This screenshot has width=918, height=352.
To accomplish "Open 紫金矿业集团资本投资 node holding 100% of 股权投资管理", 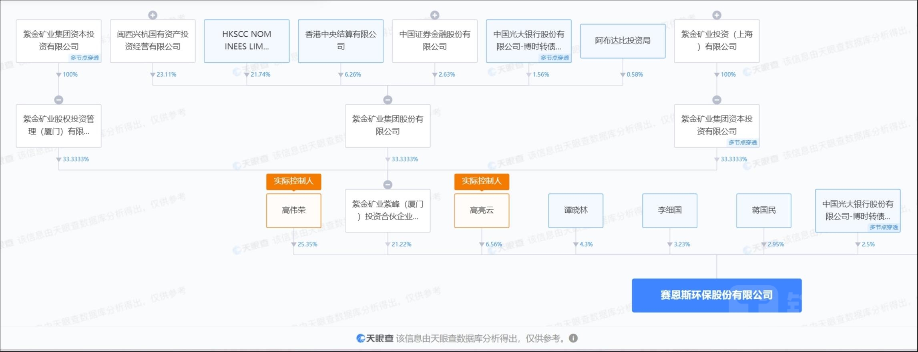I will coord(59,41).
